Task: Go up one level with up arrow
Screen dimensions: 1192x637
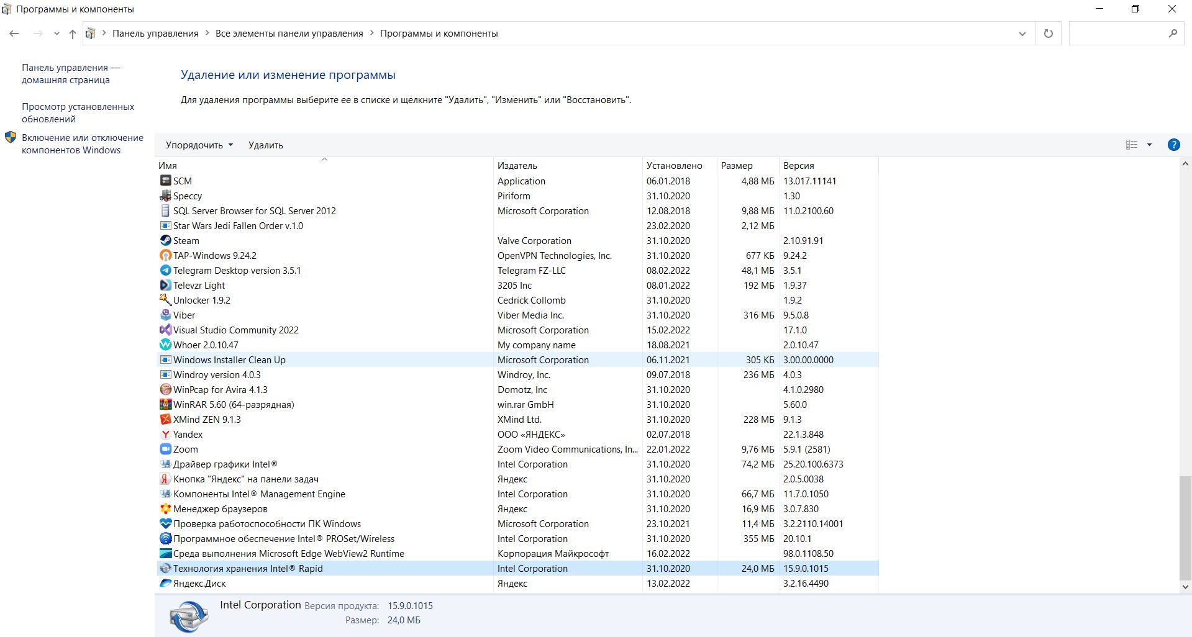Action: pos(73,34)
